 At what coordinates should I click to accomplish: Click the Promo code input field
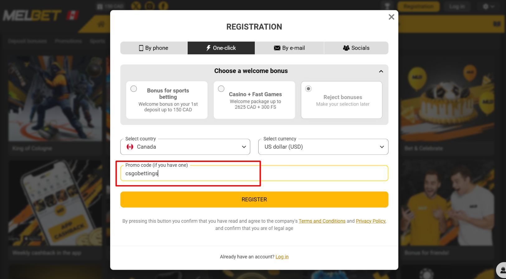pos(254,173)
